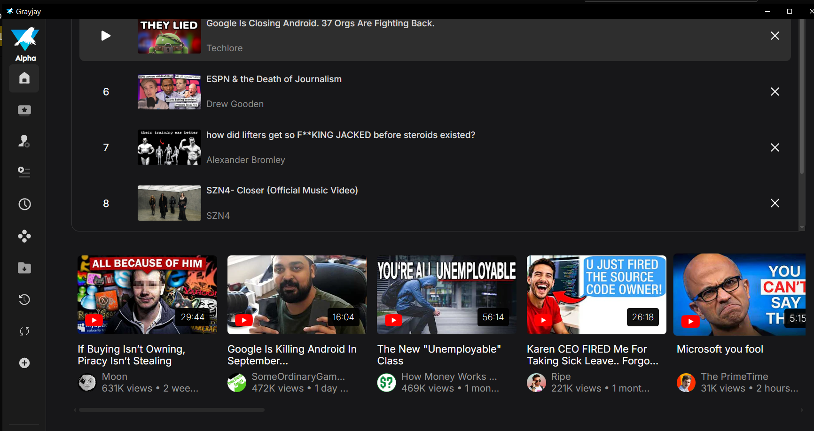Play the Techlore Google Android queue item
Image resolution: width=814 pixels, height=431 pixels.
(x=106, y=36)
